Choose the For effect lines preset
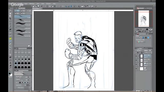The width and height of the screenshot is (164, 92). pos(22,31)
